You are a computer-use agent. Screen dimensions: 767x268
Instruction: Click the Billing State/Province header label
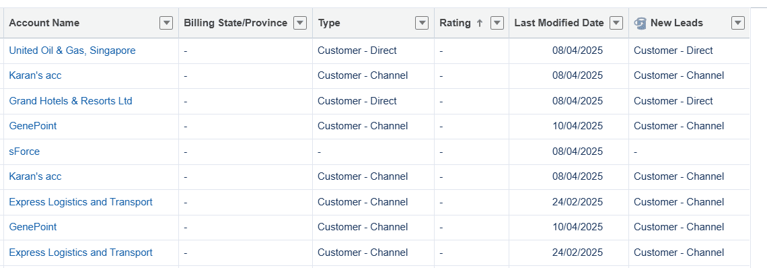coord(235,23)
